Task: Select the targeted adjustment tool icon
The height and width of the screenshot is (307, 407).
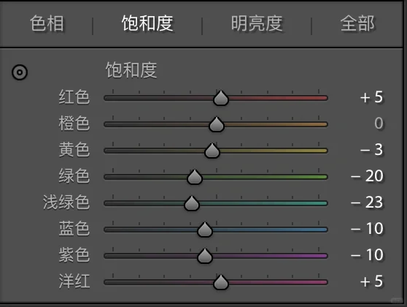Action: pyautogui.click(x=20, y=72)
